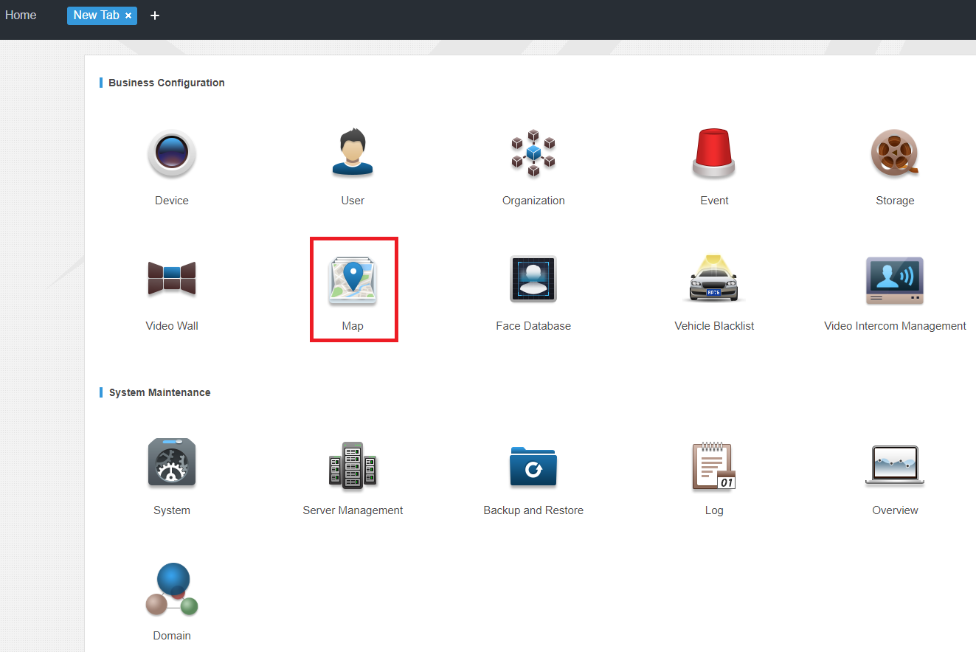Open the Server Management icon
Screen dimensions: 976x652
pyautogui.click(x=353, y=465)
